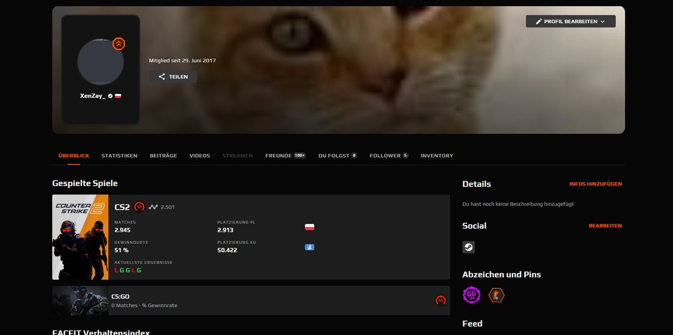673x335 pixels.
Task: Click the CS:GO level 10 icon
Action: pos(441,301)
